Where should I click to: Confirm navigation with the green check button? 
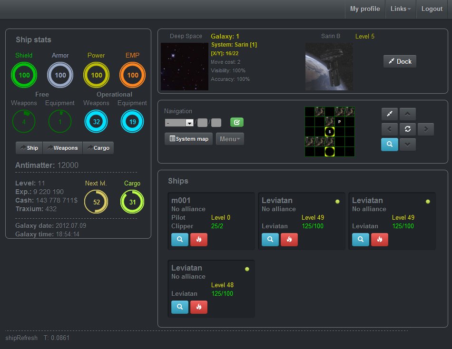click(x=237, y=123)
